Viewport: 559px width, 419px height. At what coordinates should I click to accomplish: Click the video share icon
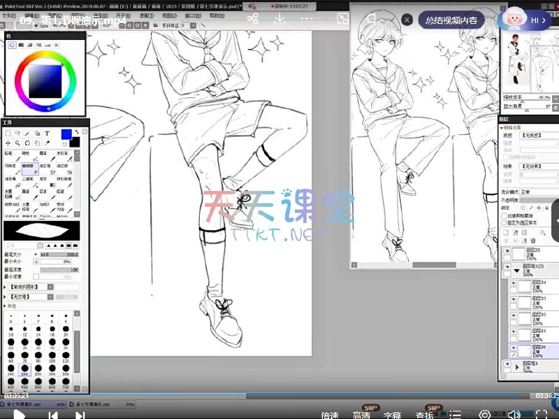(x=253, y=19)
